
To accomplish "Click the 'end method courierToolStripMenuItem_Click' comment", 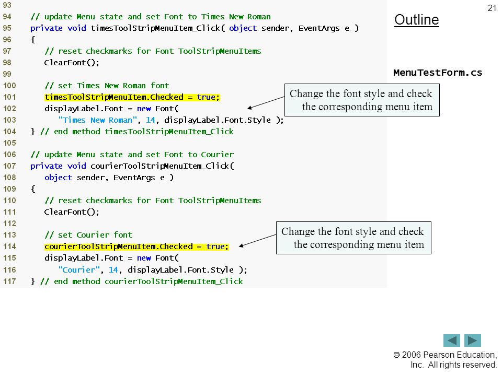I will [141, 281].
